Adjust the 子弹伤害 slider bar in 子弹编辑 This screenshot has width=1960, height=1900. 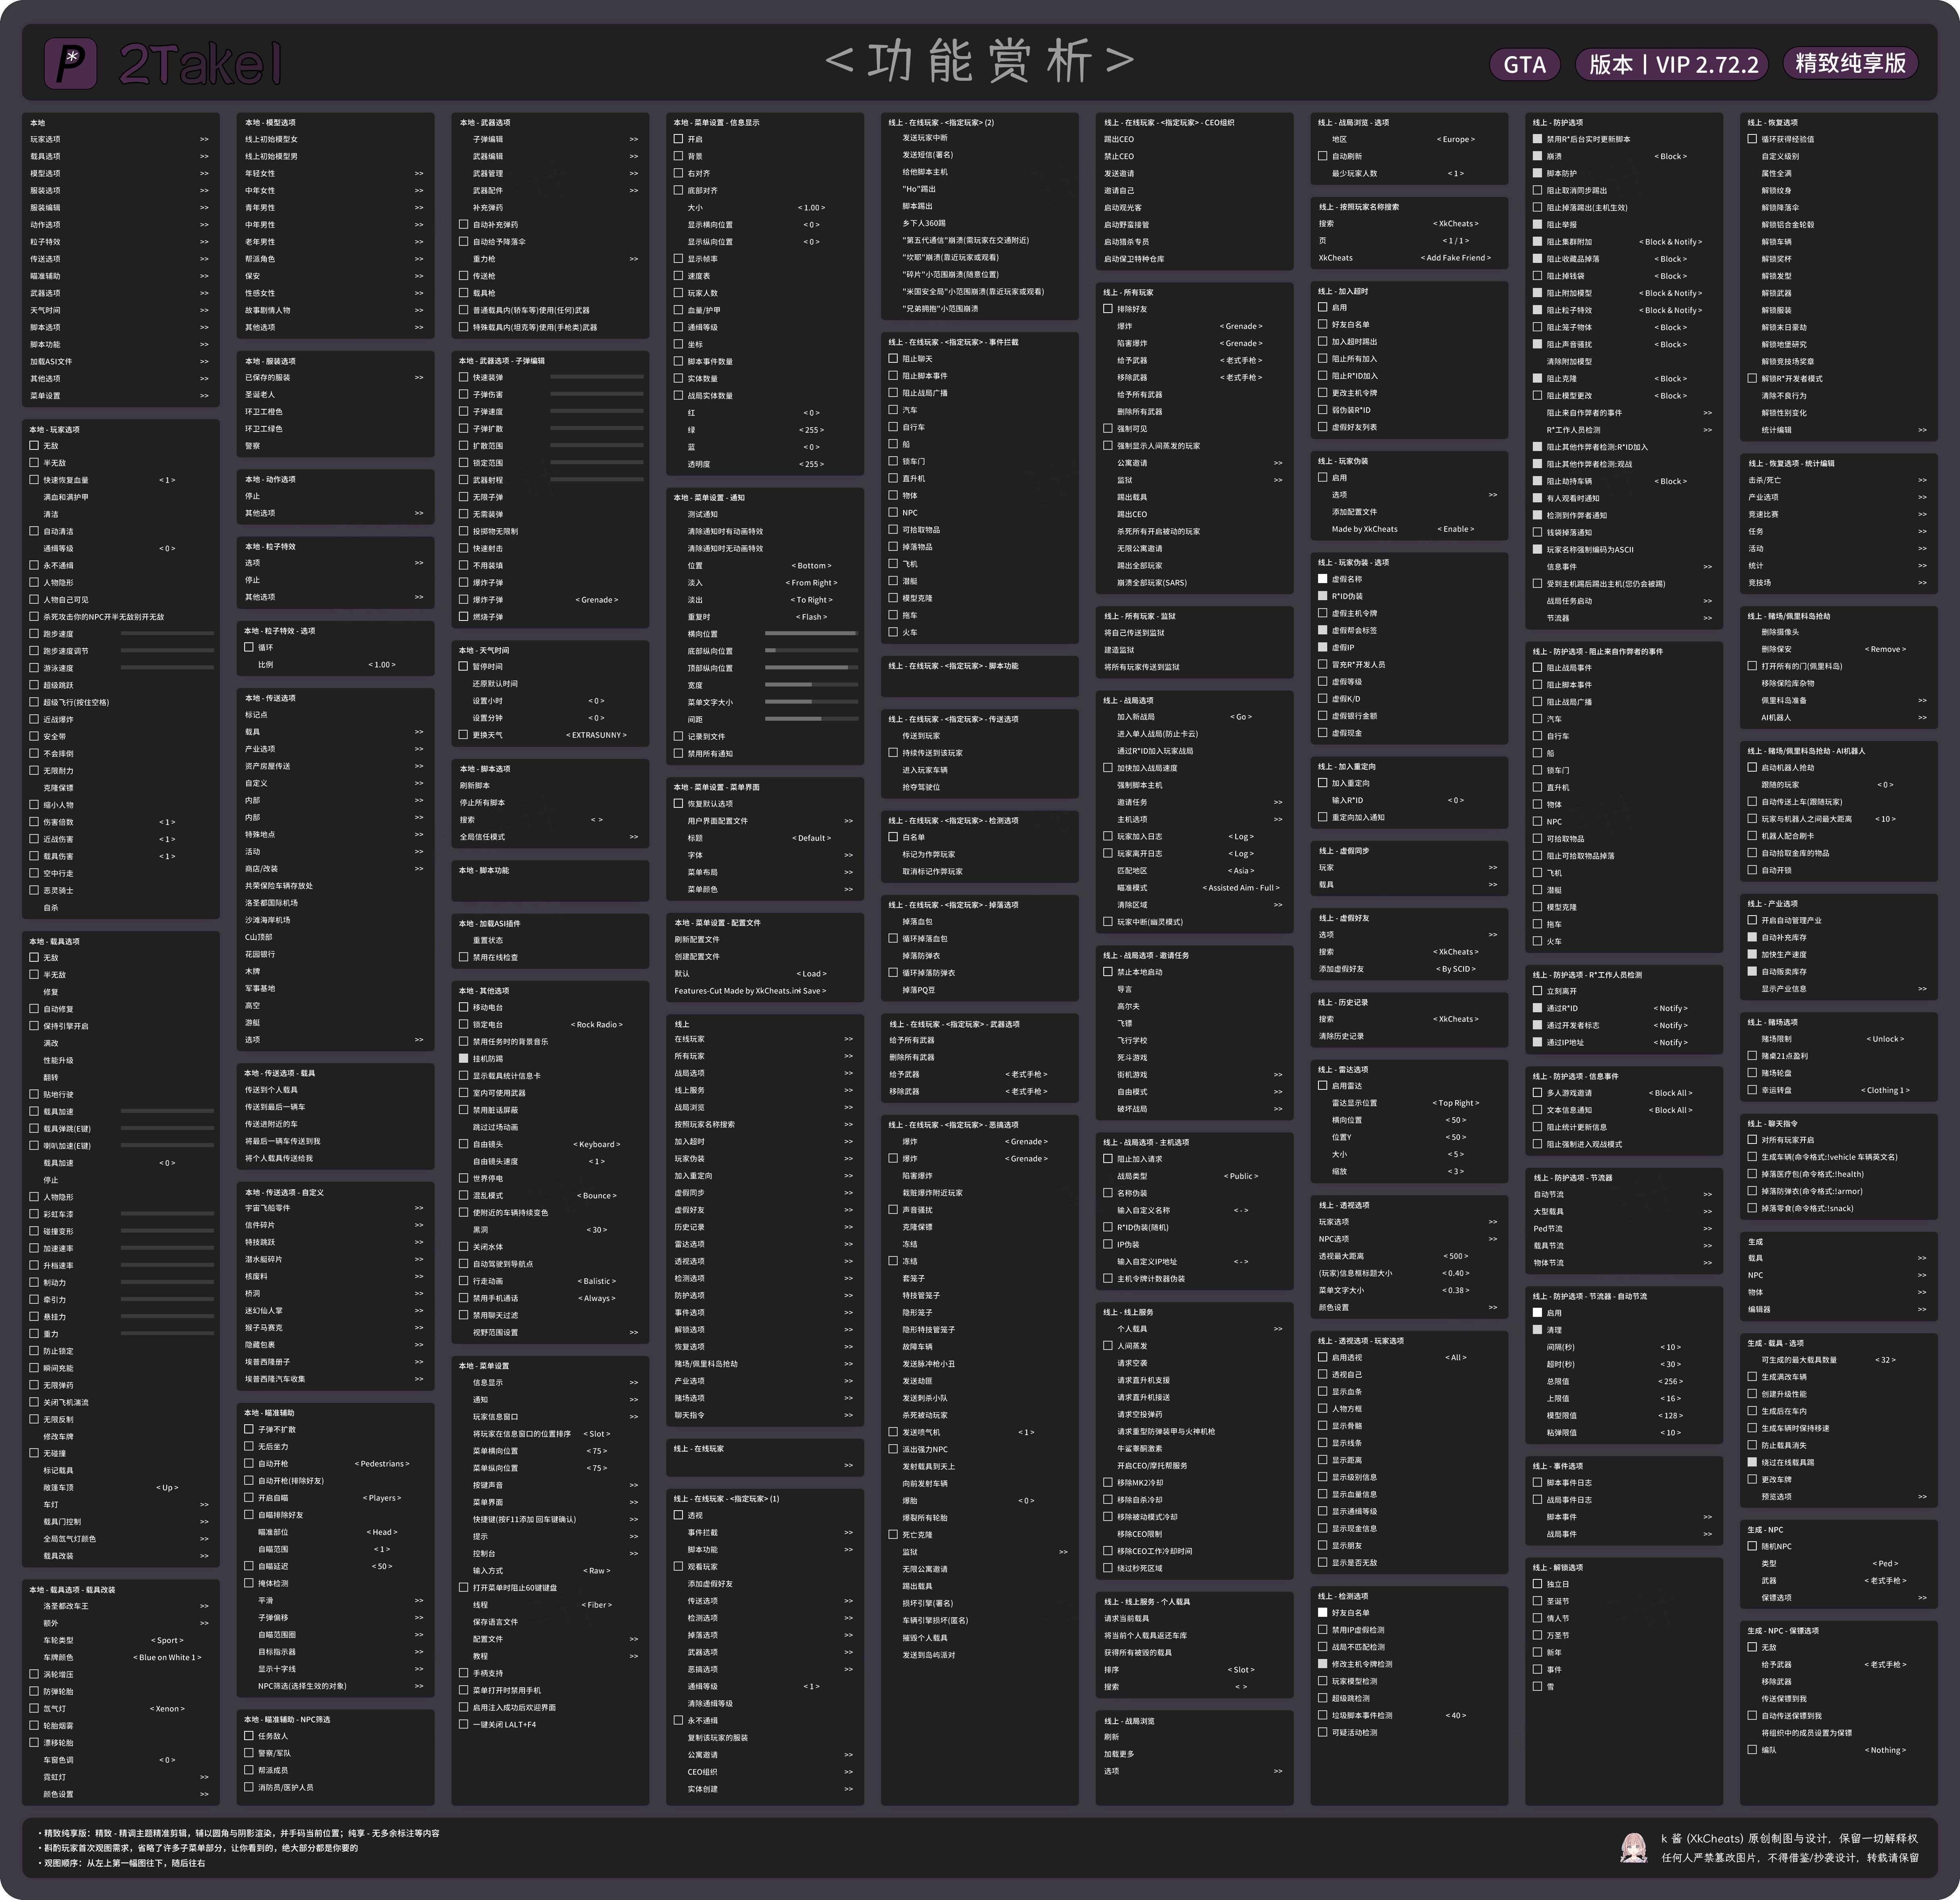pos(596,395)
